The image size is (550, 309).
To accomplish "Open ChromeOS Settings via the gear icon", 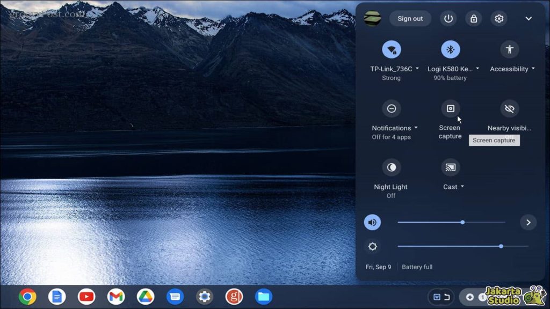I will click(499, 18).
